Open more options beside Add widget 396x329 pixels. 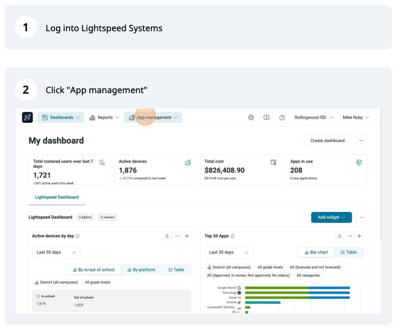click(362, 217)
